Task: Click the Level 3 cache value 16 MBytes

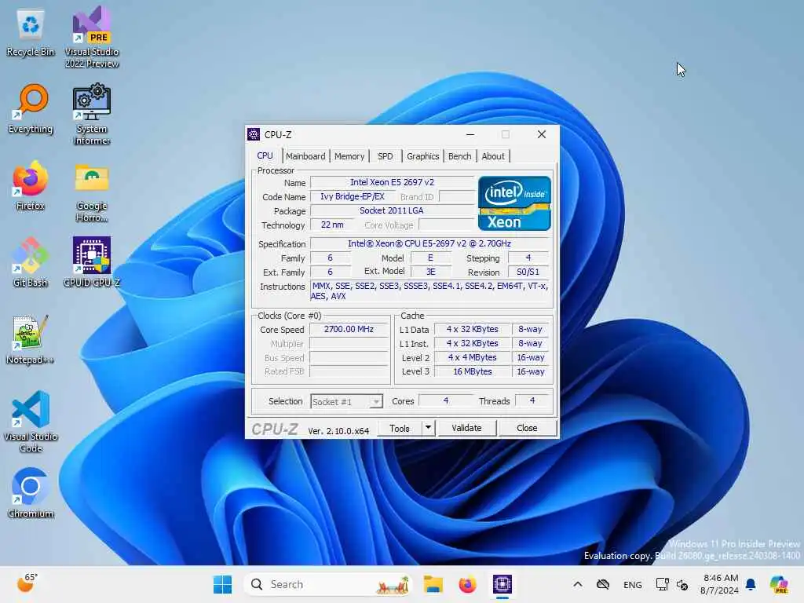Action: (x=472, y=371)
